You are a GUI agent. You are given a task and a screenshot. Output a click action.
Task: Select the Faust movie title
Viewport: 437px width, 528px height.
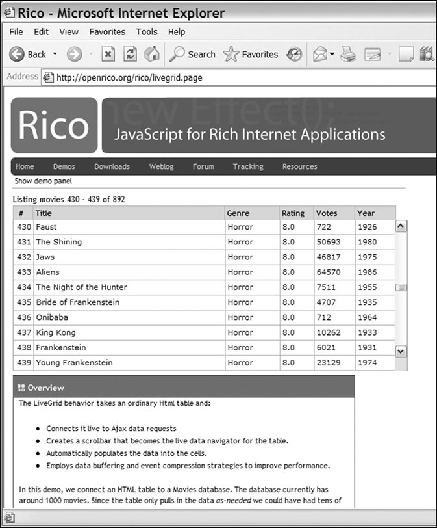[46, 227]
